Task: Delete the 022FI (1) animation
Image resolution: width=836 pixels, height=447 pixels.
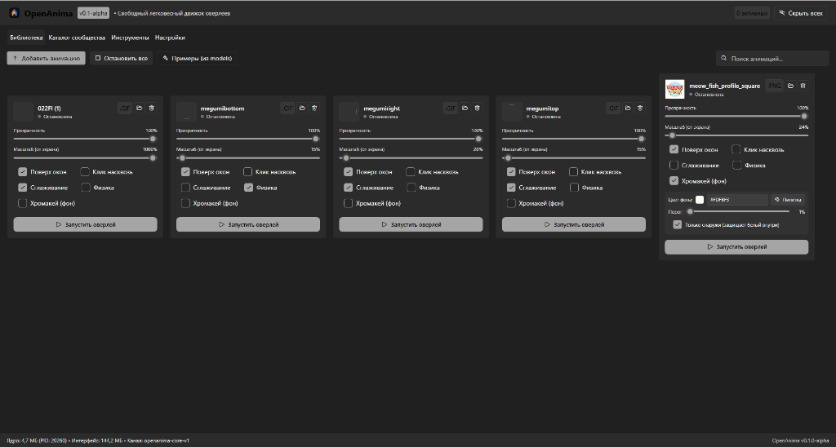Action: (151, 108)
